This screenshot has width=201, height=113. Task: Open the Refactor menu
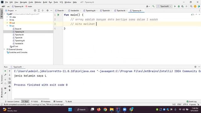coord(38,2)
